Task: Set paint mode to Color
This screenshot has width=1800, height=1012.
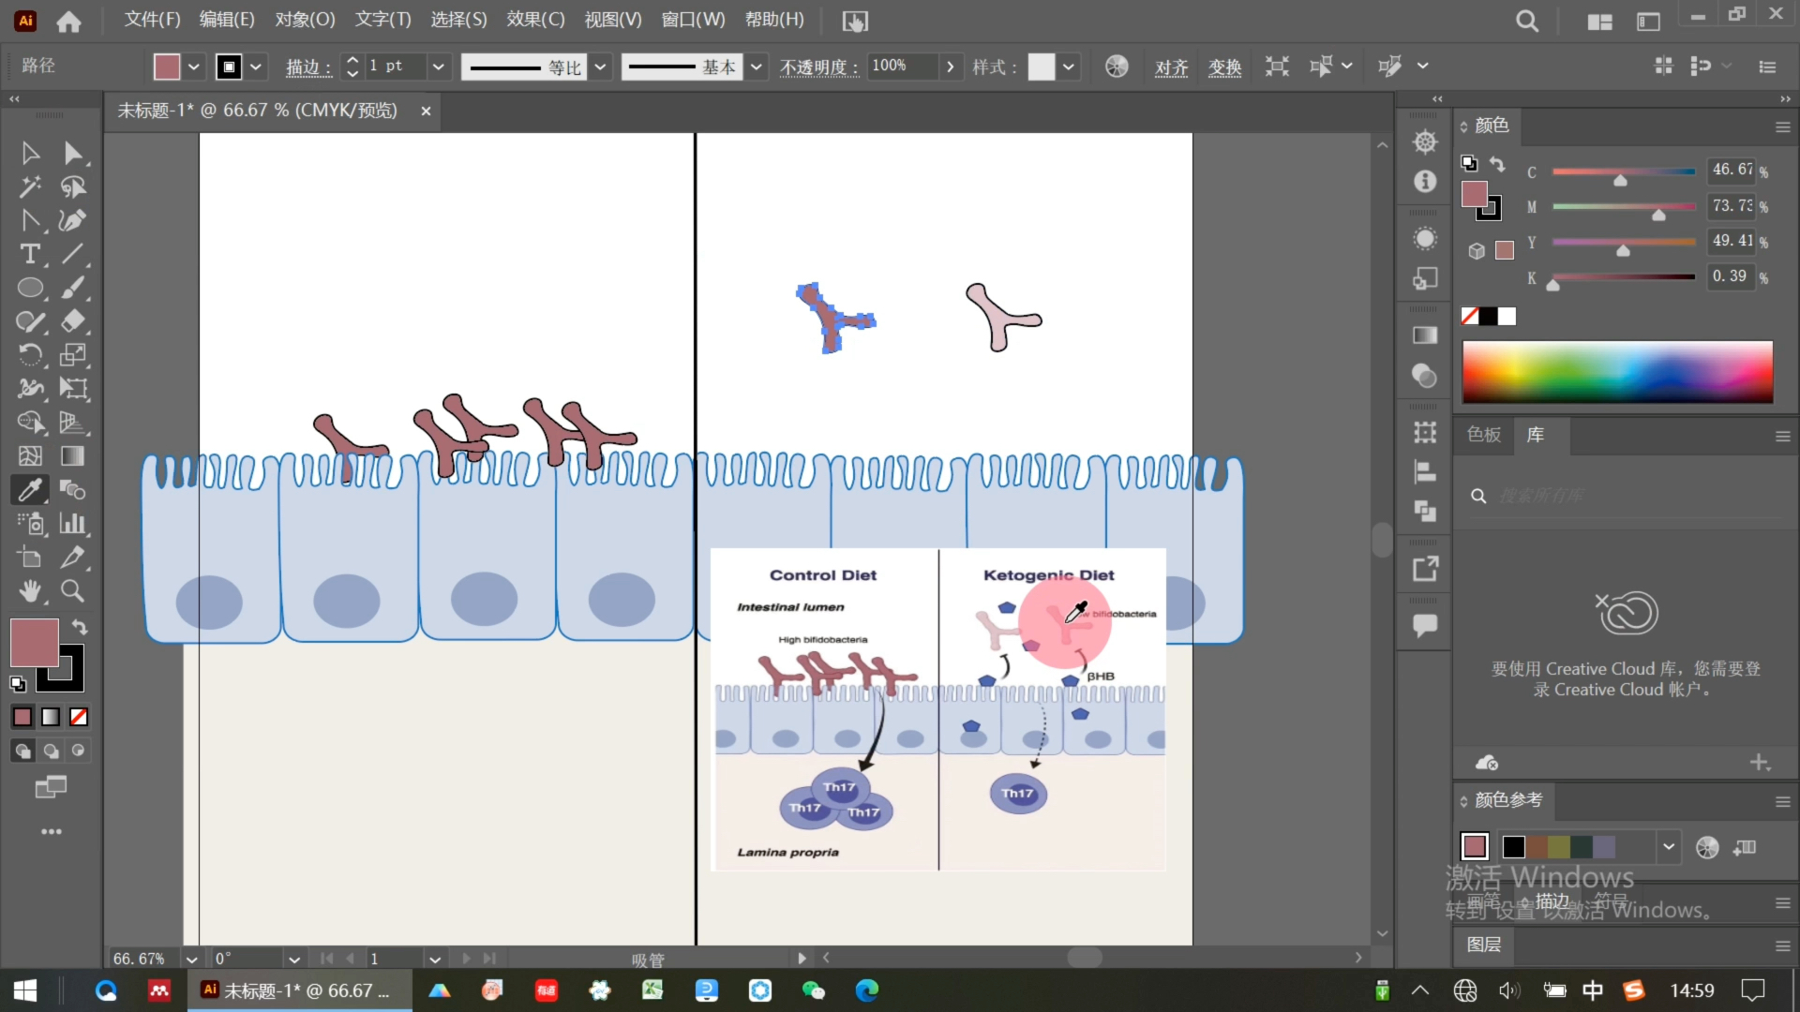Action: click(22, 717)
